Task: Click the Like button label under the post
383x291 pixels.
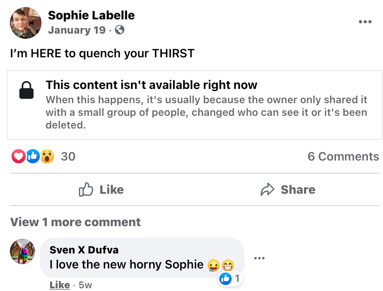Action: tap(112, 189)
